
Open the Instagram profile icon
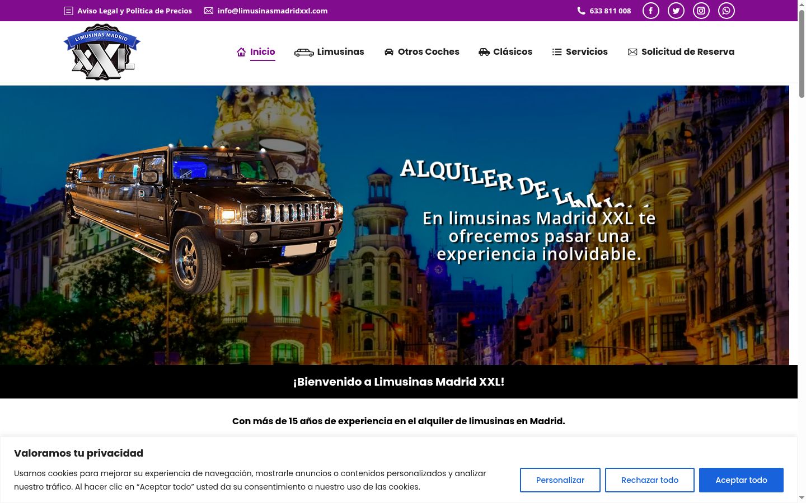(x=701, y=11)
